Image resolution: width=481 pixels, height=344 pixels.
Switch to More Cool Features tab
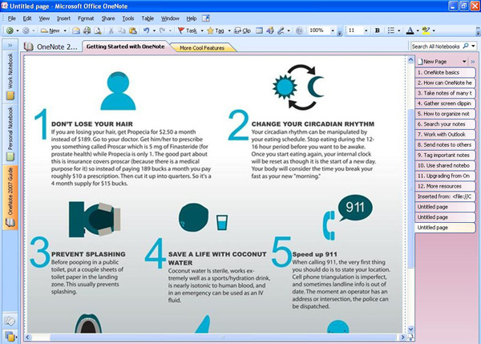click(202, 48)
